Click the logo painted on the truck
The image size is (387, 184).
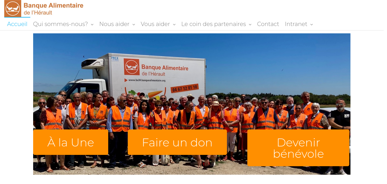pyautogui.click(x=132, y=67)
